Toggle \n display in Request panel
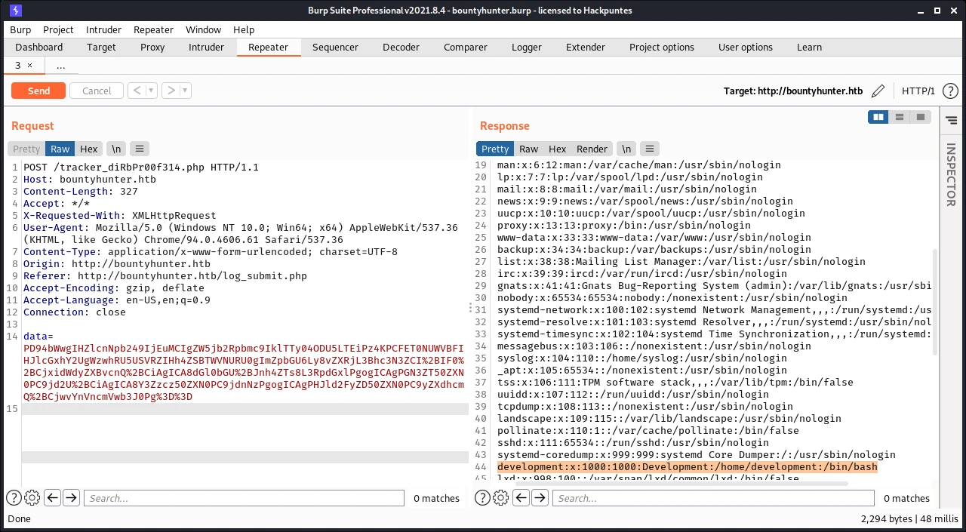Screen dimensions: 966x532 click(116, 149)
